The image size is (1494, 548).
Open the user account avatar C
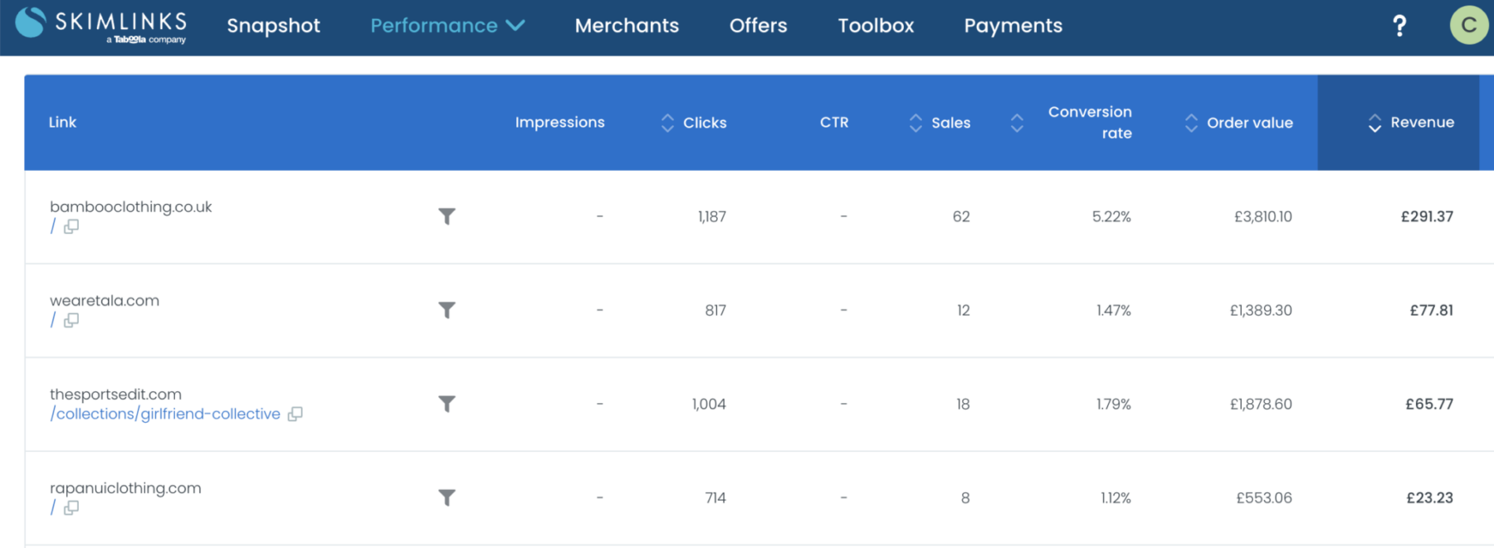(1468, 25)
